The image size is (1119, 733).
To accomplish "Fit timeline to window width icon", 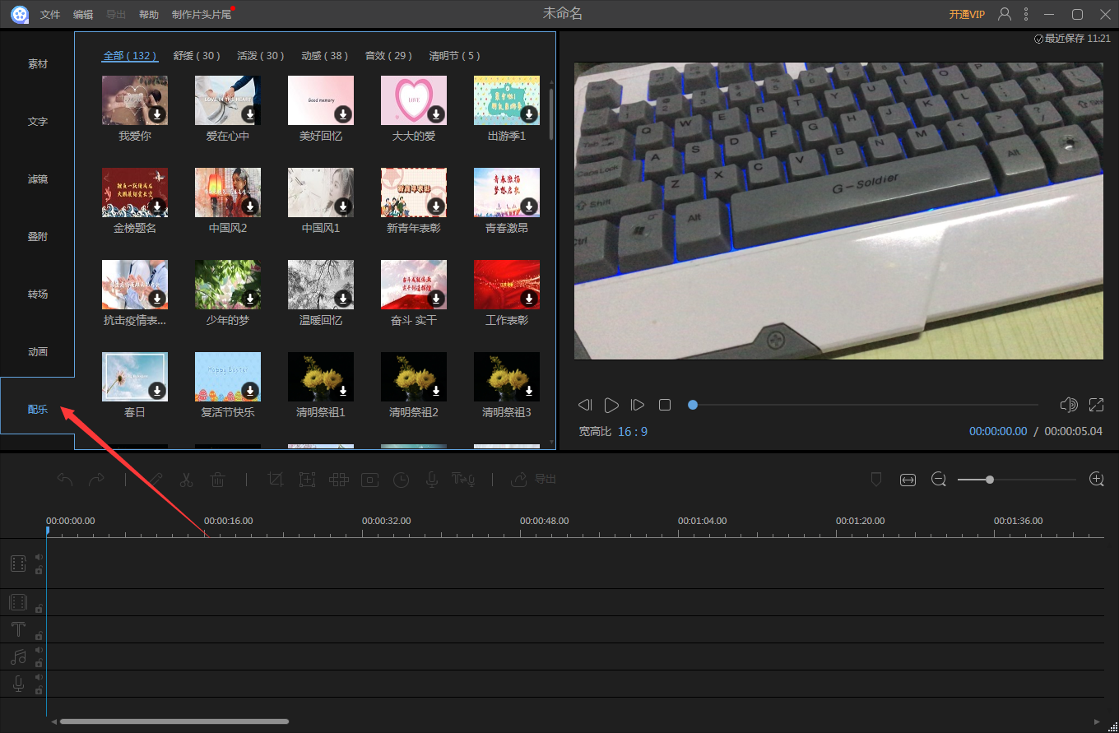I will pos(908,480).
